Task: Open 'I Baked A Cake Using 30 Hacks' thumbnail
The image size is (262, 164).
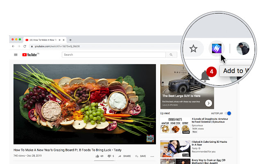Action: click(175, 148)
